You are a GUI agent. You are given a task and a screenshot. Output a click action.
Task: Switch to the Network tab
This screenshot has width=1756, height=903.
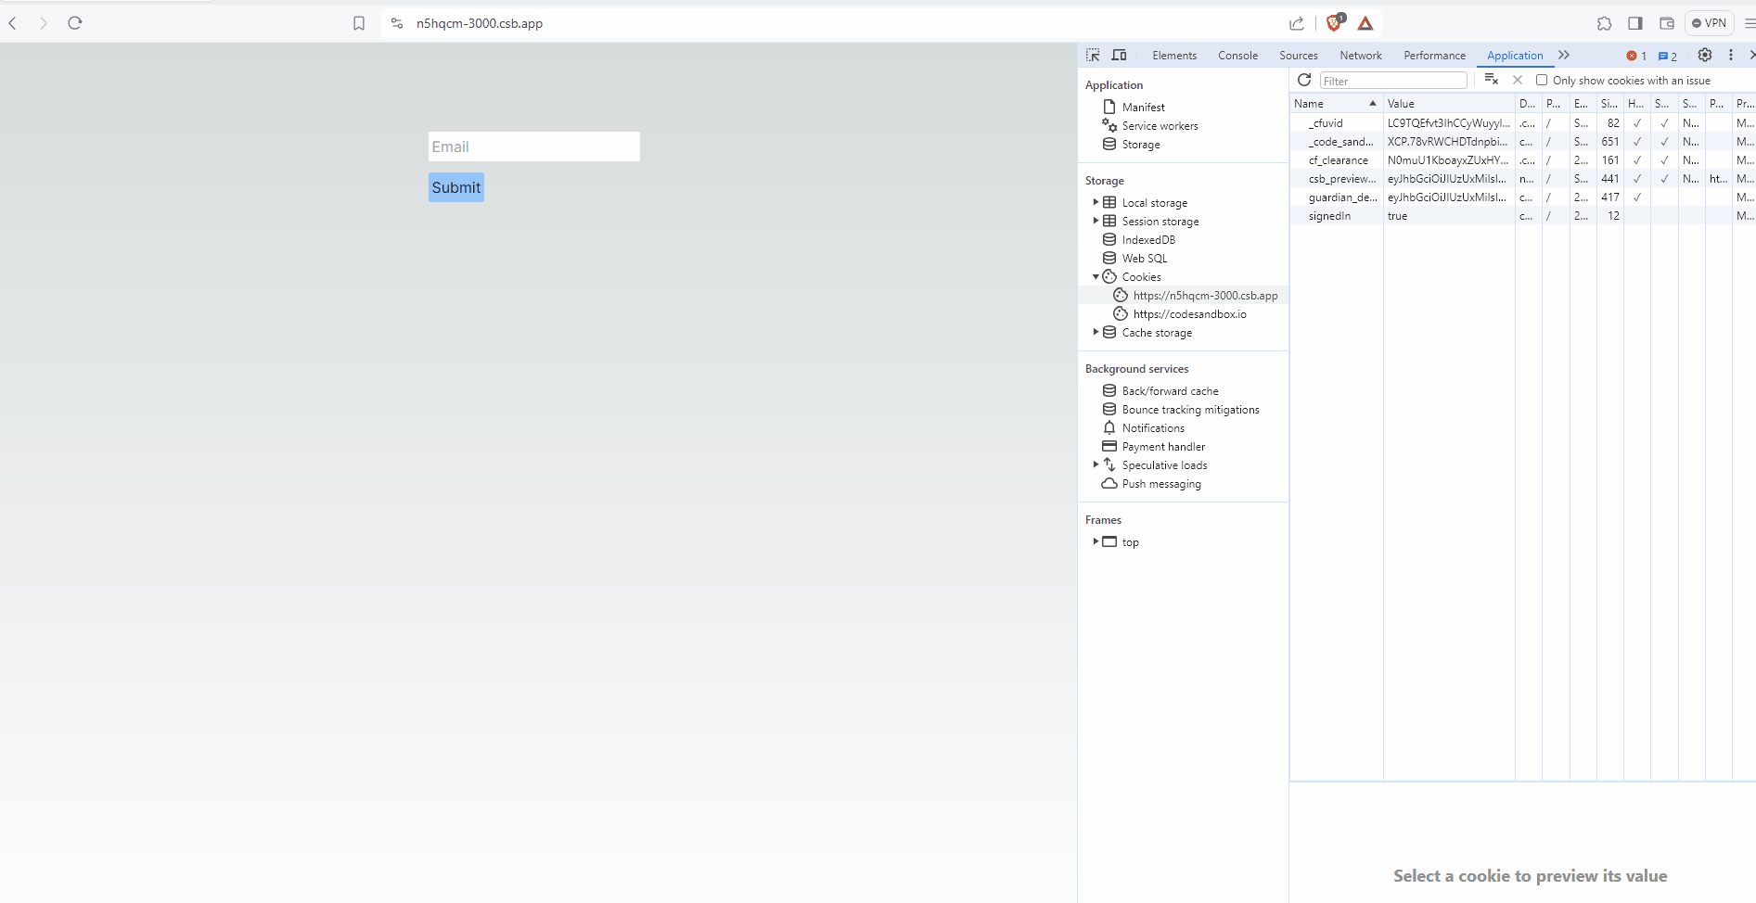coord(1360,56)
